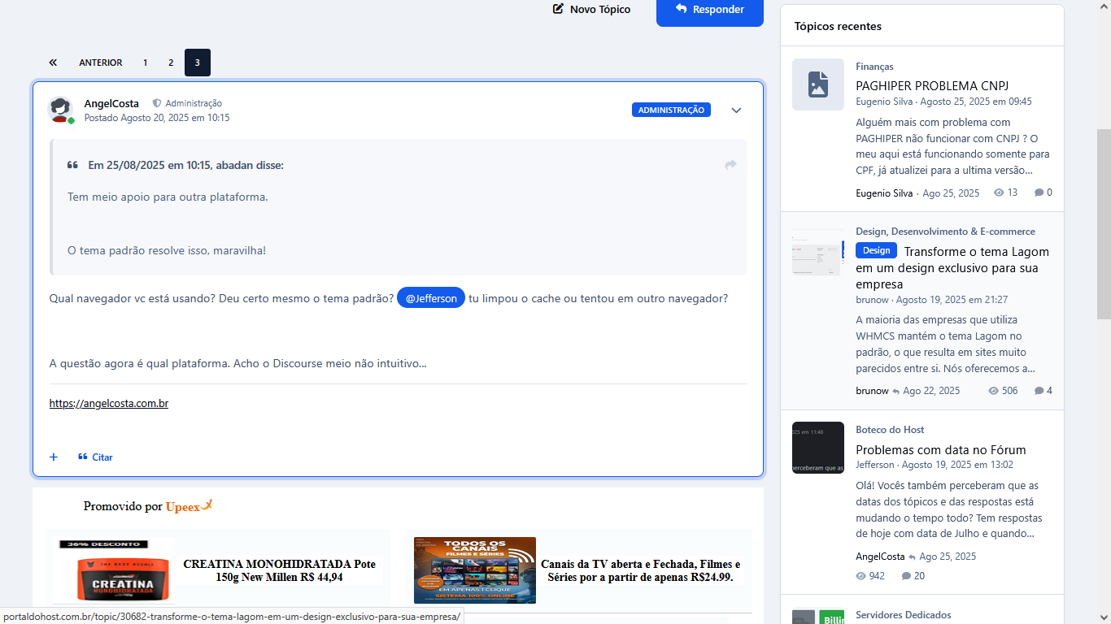
Task: Go to ANTERIOR page
Action: tap(101, 63)
